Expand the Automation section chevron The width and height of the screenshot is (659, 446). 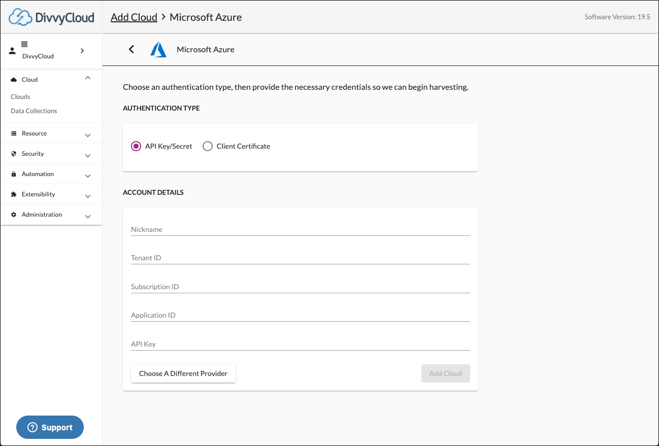[88, 176]
